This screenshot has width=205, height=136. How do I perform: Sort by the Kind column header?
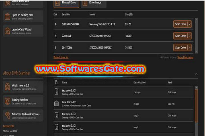pos(170,82)
